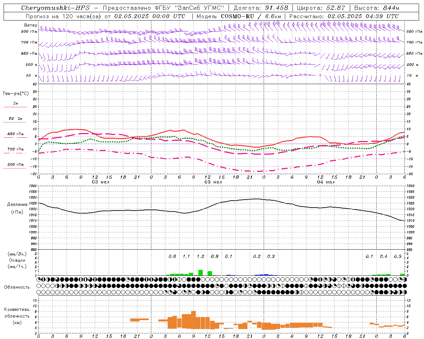Click the 'Ветер' wind panel label

[x=31, y=25]
